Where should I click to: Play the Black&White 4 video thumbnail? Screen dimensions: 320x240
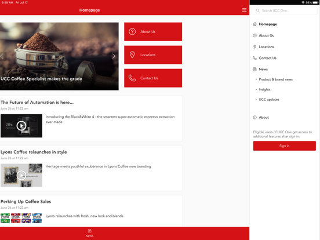pyautogui.click(x=21, y=126)
